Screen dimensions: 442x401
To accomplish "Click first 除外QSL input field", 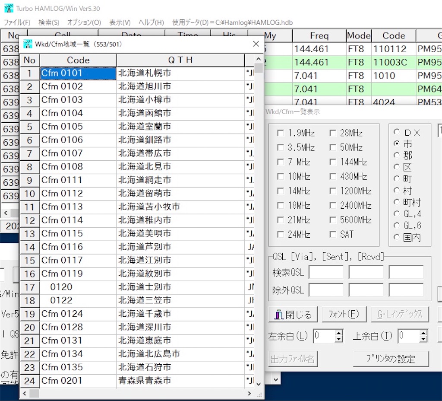I will [x=326, y=290].
